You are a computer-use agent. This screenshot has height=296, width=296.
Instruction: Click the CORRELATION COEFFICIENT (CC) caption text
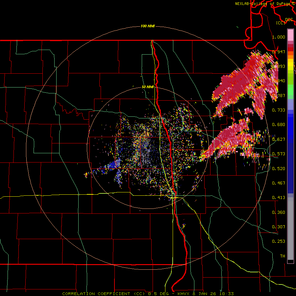click(104, 294)
